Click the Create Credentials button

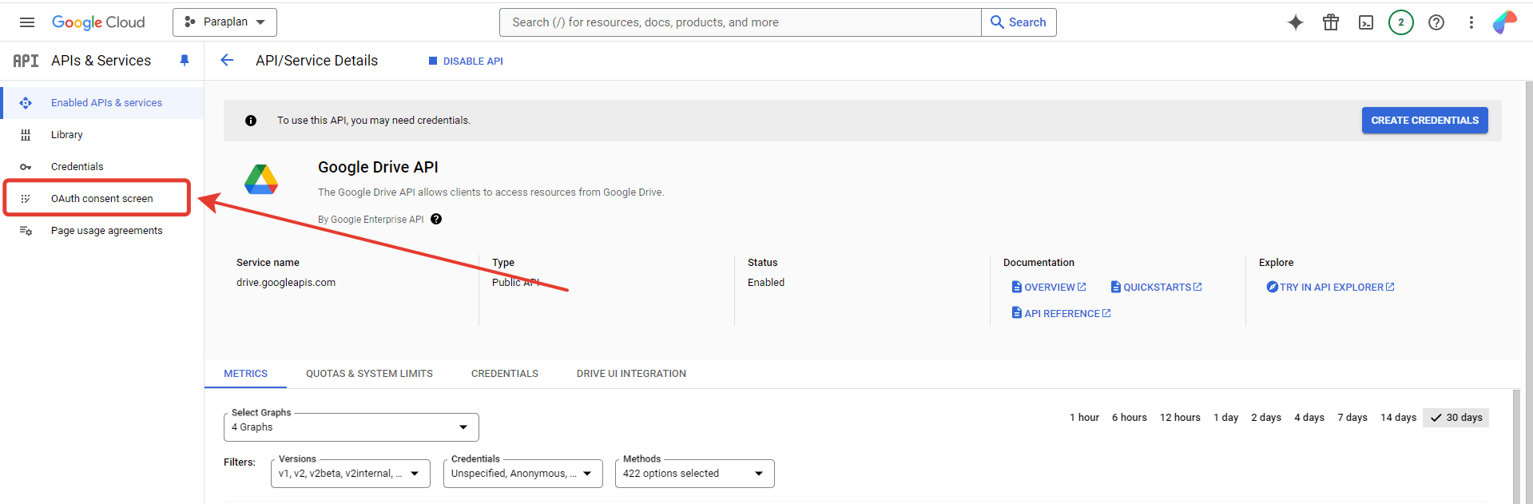[1424, 121]
